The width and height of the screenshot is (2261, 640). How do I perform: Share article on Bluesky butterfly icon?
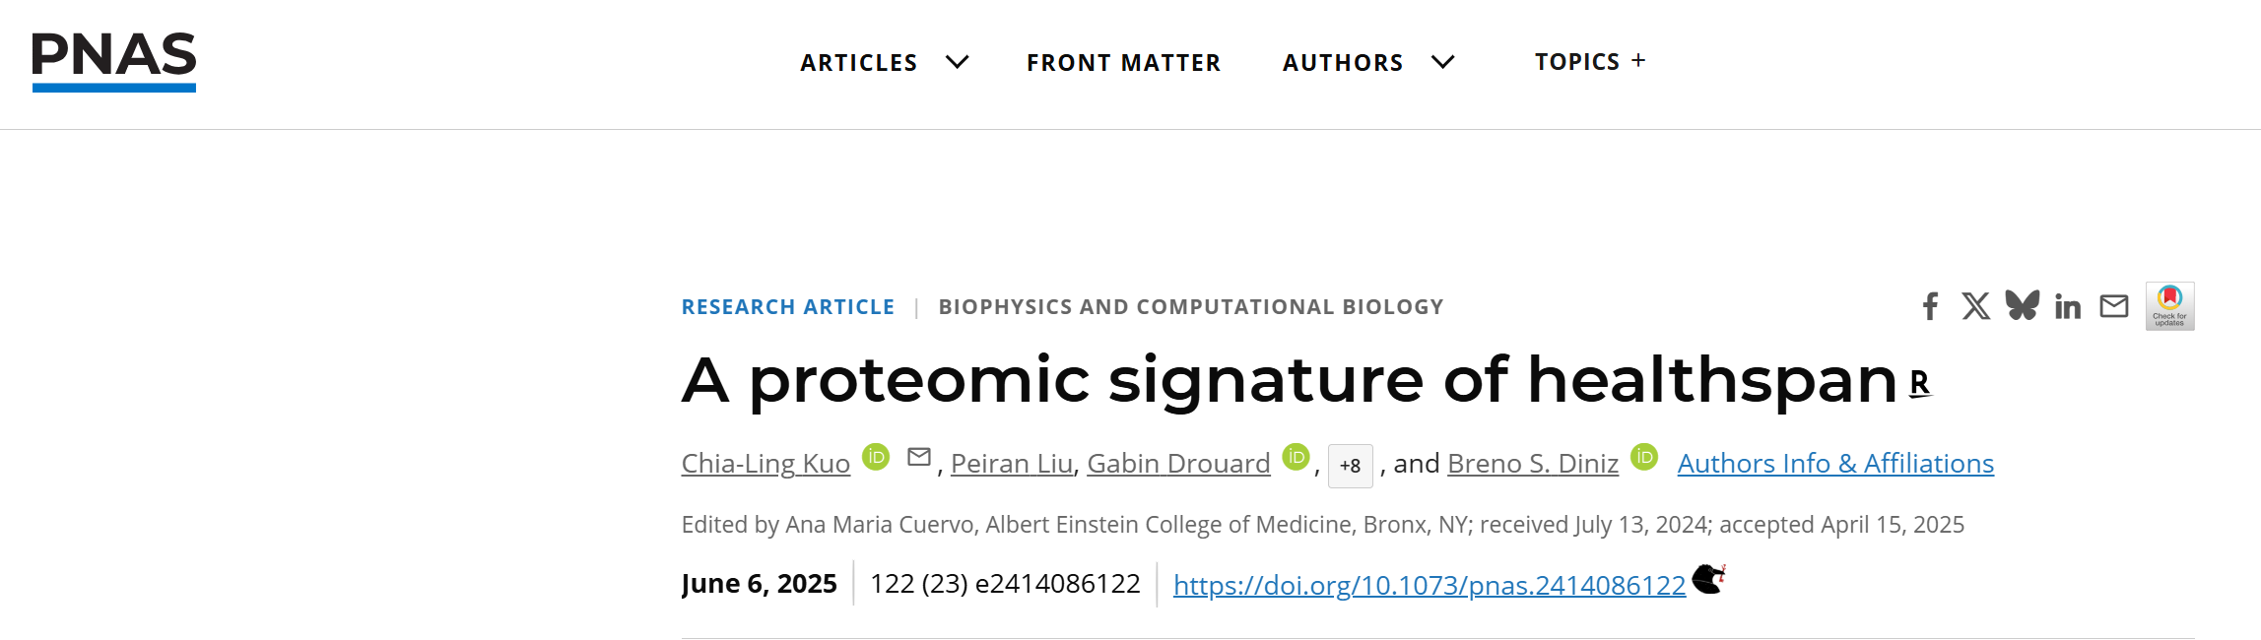point(2022,305)
